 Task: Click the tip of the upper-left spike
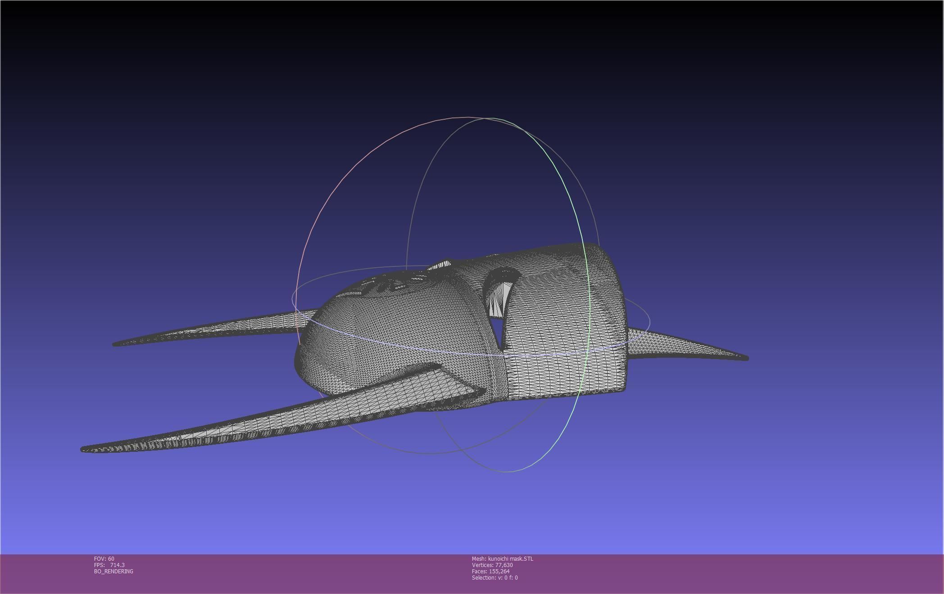tap(116, 344)
